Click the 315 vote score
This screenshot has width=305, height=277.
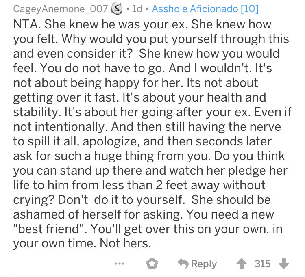[x=263, y=264]
